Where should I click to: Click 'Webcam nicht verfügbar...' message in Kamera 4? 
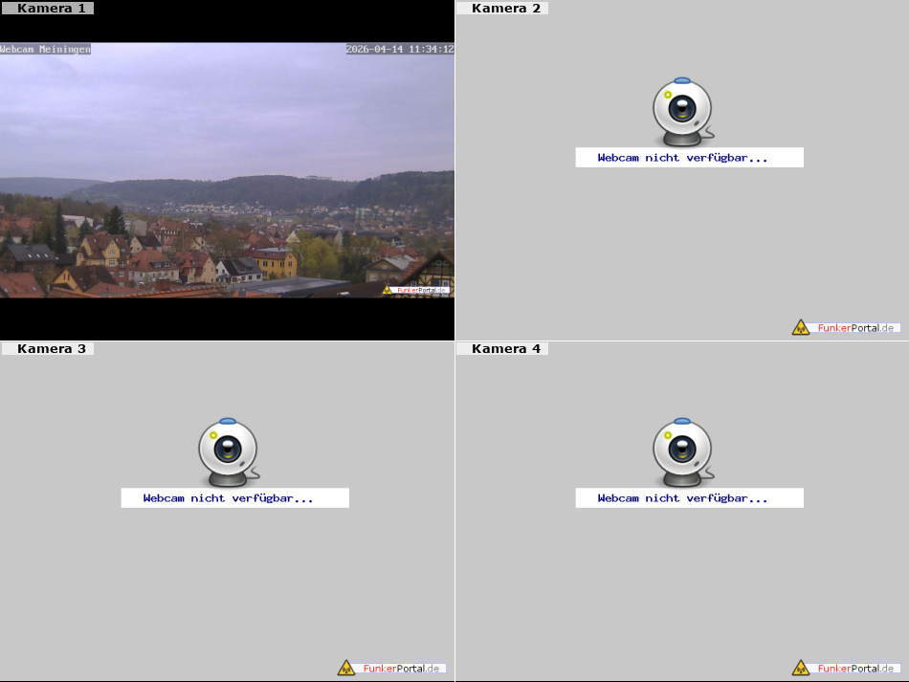pos(682,498)
